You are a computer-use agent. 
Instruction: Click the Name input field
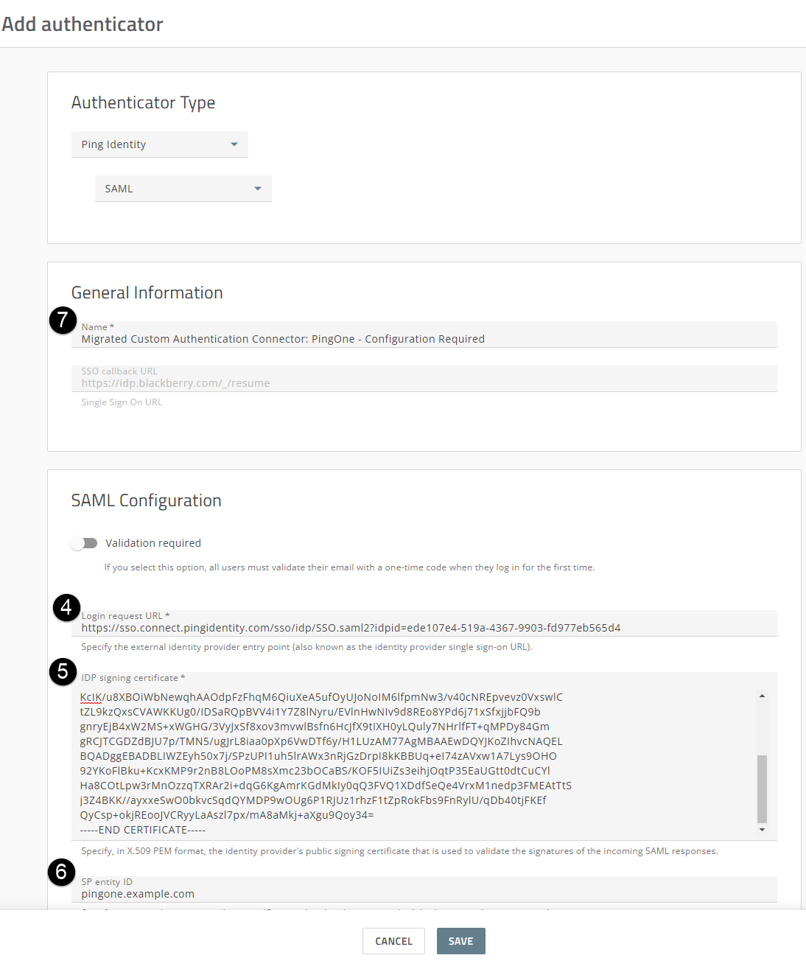point(424,339)
